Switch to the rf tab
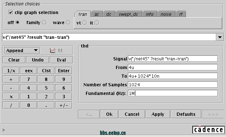This screenshot has height=137, width=226. [x=181, y=14]
